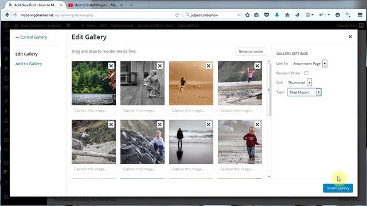Switch to How to Install Plugins tab
Screen dimensions: 367x206
click(x=96, y=5)
